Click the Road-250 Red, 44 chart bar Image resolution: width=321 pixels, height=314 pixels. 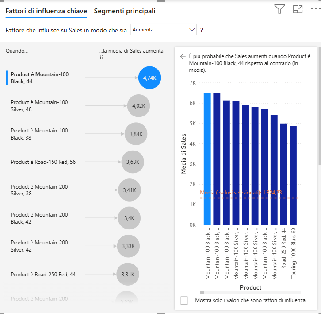point(283,174)
